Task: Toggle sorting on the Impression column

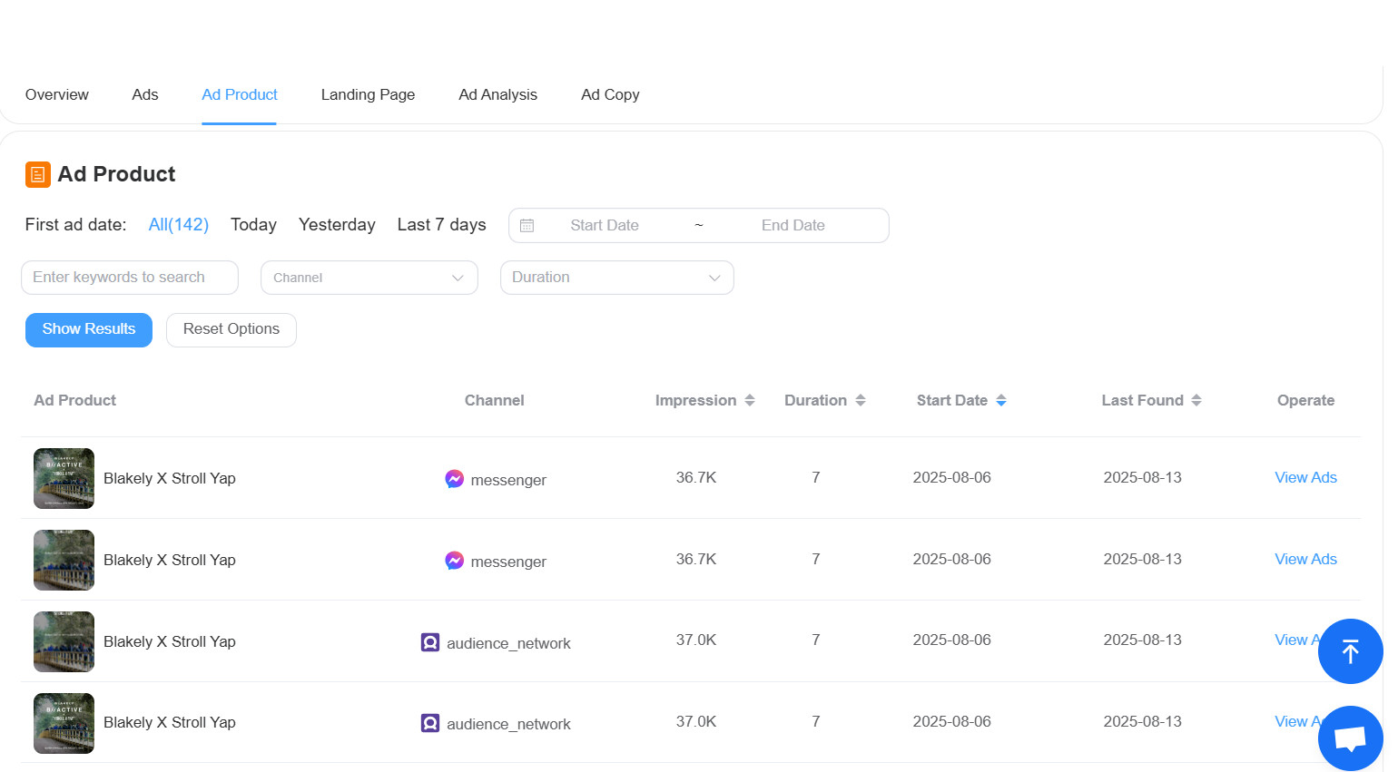Action: pyautogui.click(x=750, y=400)
